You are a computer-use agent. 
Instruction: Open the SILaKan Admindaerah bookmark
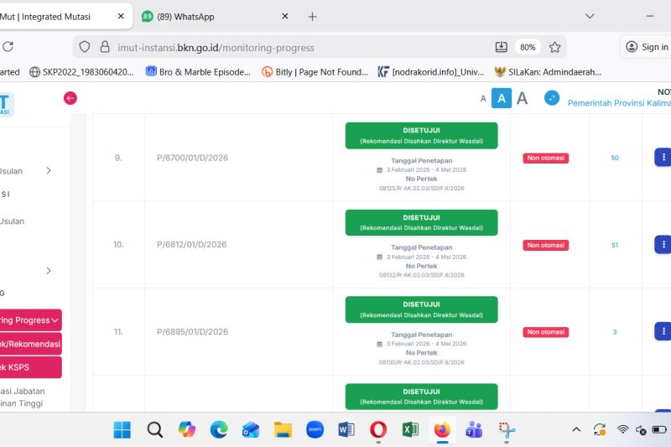coord(548,72)
